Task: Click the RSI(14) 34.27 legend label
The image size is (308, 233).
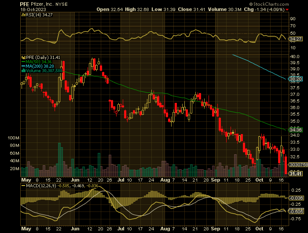Action: (39, 15)
